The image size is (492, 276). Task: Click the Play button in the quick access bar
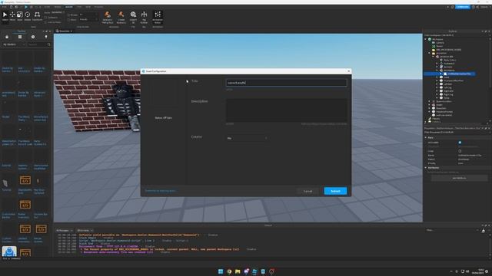pos(26,7)
